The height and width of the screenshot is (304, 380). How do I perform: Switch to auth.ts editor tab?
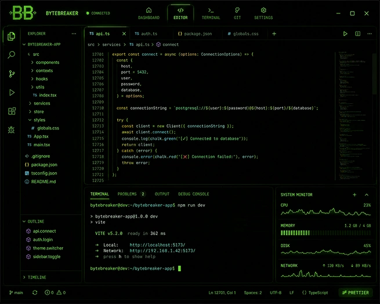[x=146, y=34]
